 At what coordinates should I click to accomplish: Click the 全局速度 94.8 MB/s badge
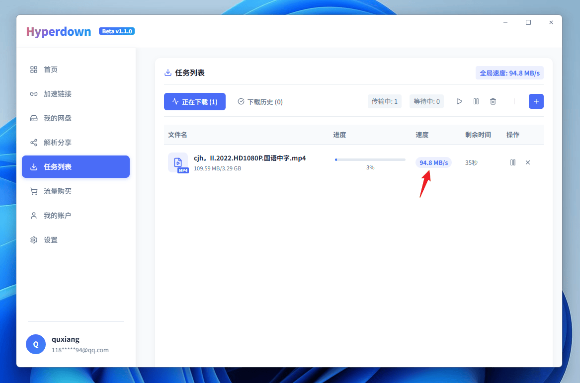[x=509, y=73]
